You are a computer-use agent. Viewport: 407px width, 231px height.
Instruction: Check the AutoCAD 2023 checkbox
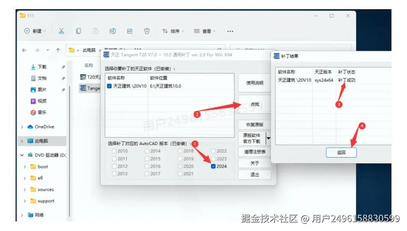[213, 159]
